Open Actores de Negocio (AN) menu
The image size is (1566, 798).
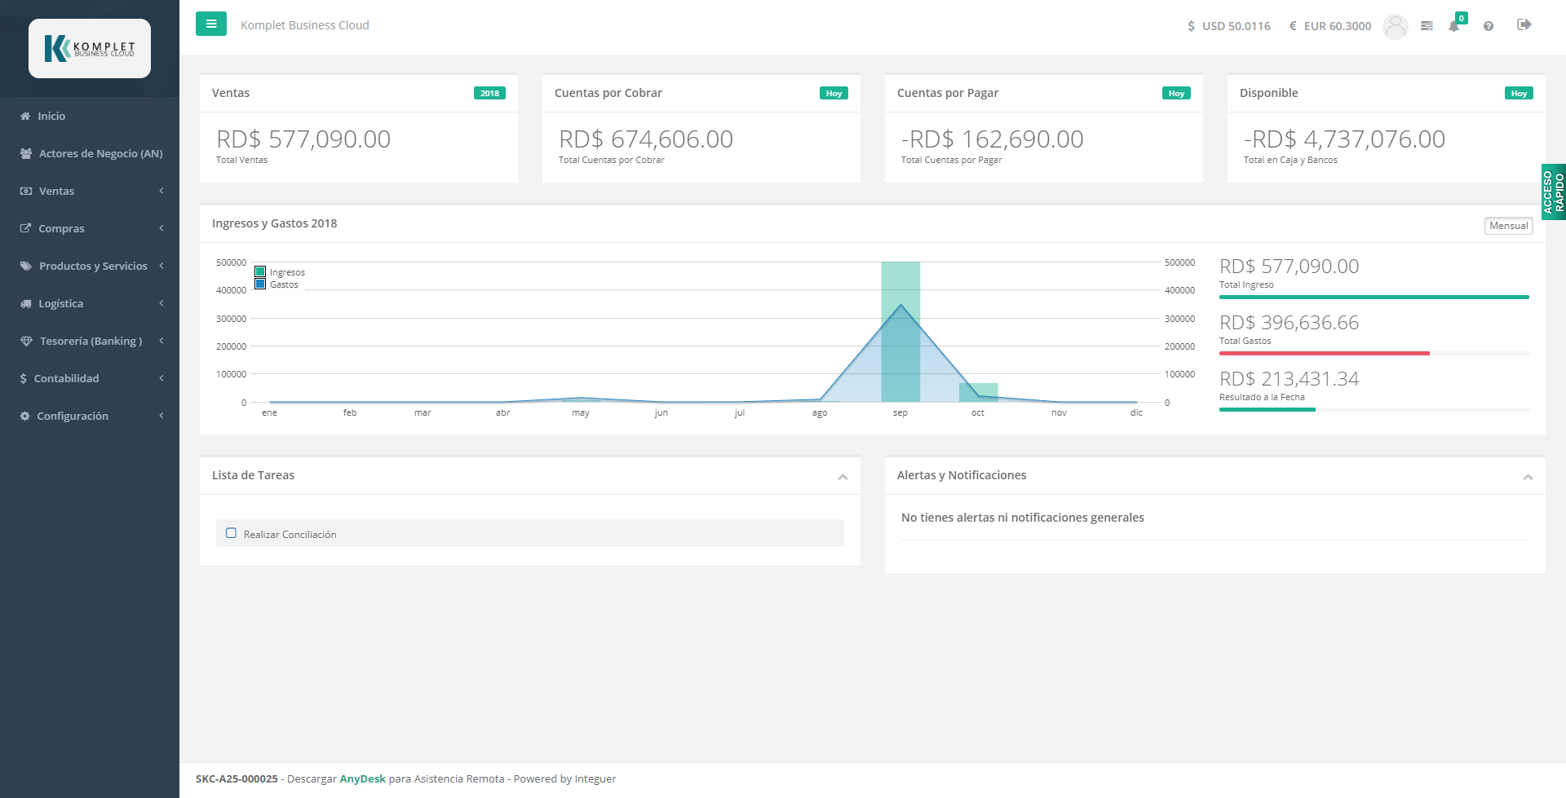pyautogui.click(x=90, y=153)
